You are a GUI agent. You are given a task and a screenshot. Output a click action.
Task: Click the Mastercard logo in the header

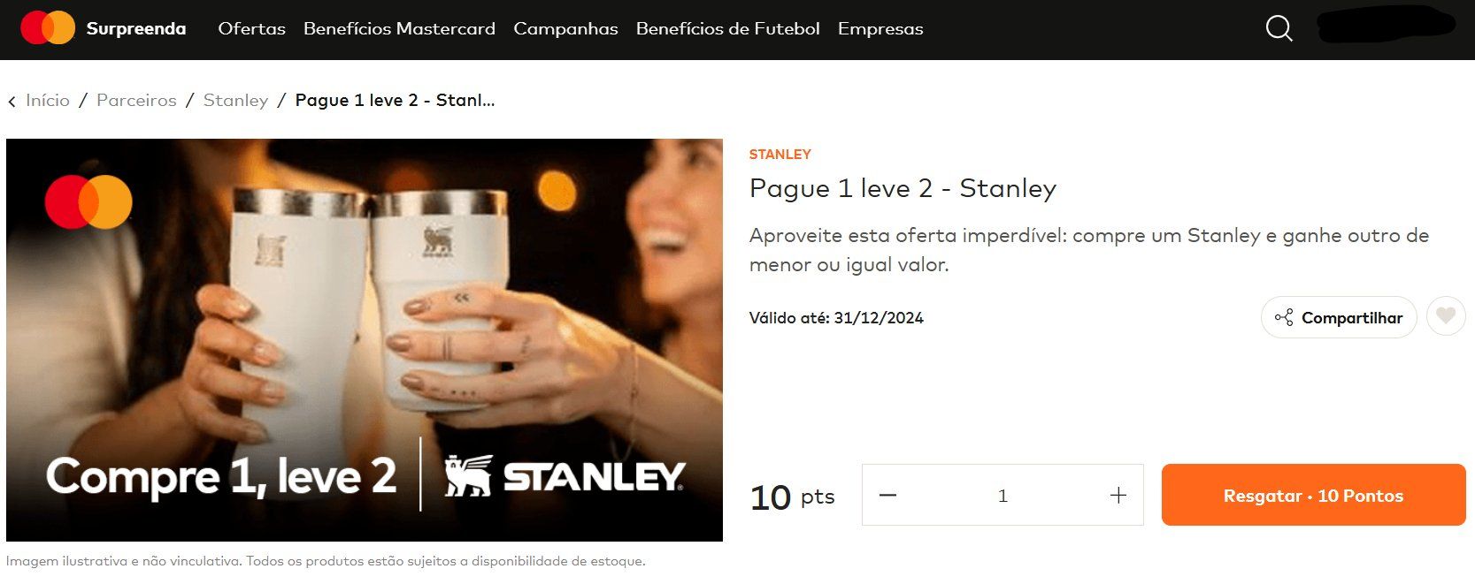48,28
